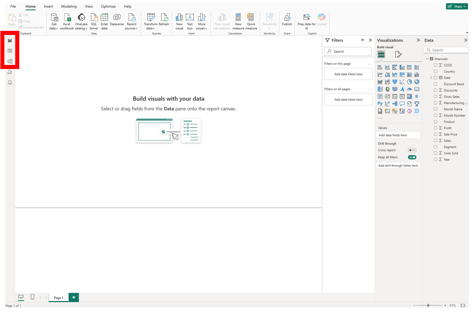Check the COGS field checkbox

pos(435,65)
